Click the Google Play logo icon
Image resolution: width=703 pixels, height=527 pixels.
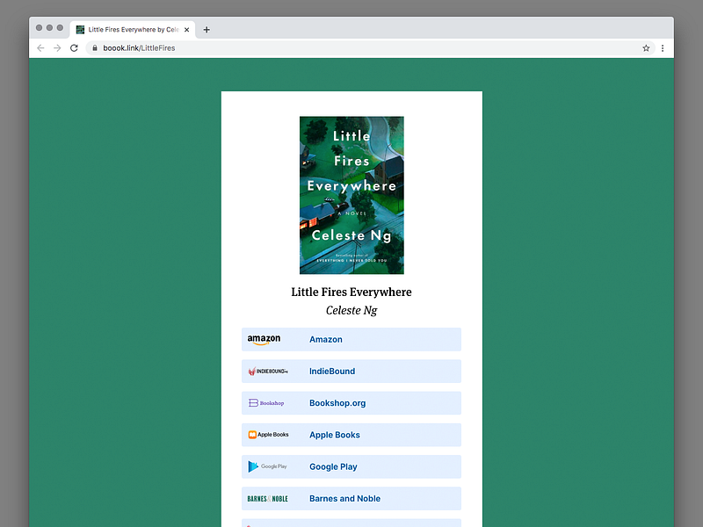pyautogui.click(x=267, y=466)
